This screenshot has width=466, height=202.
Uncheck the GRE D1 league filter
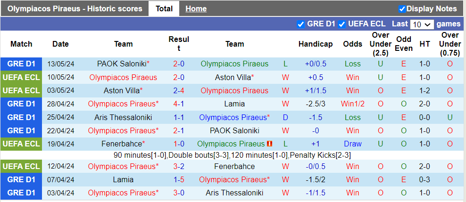tap(301, 24)
